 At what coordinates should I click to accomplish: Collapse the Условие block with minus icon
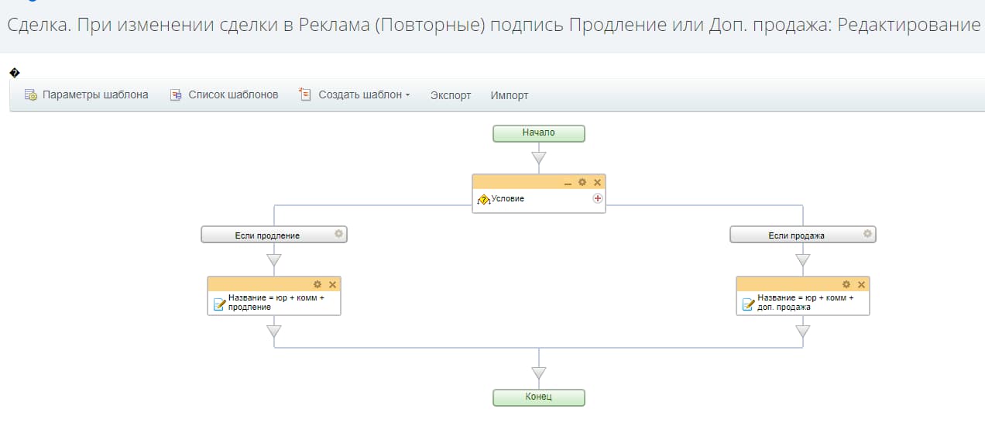click(x=568, y=183)
